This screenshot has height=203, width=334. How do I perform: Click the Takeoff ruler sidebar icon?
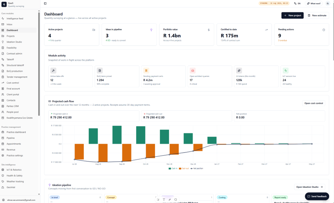3,59
